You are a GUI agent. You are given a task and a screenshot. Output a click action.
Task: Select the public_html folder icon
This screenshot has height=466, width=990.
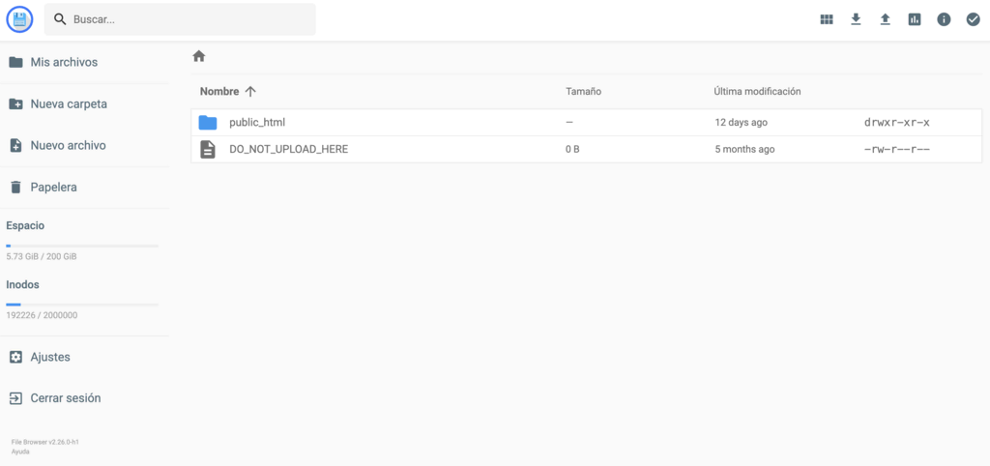(x=208, y=123)
